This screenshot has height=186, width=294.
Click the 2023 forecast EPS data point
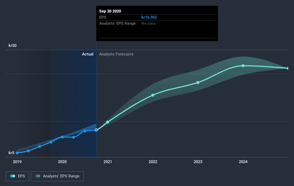click(198, 82)
